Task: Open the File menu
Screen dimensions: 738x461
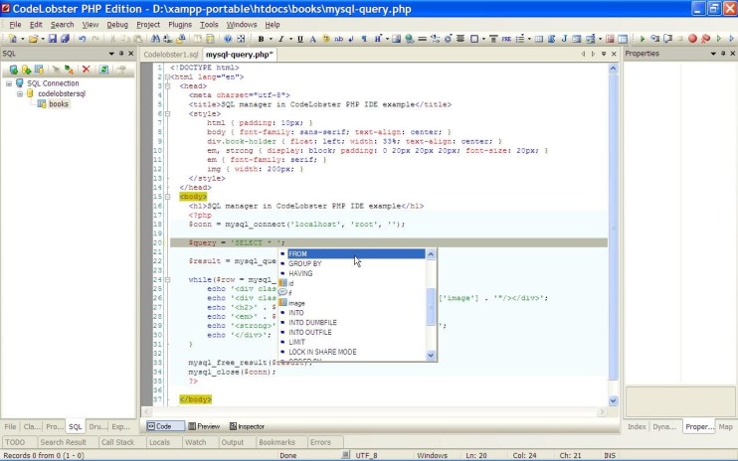Action: pos(15,25)
